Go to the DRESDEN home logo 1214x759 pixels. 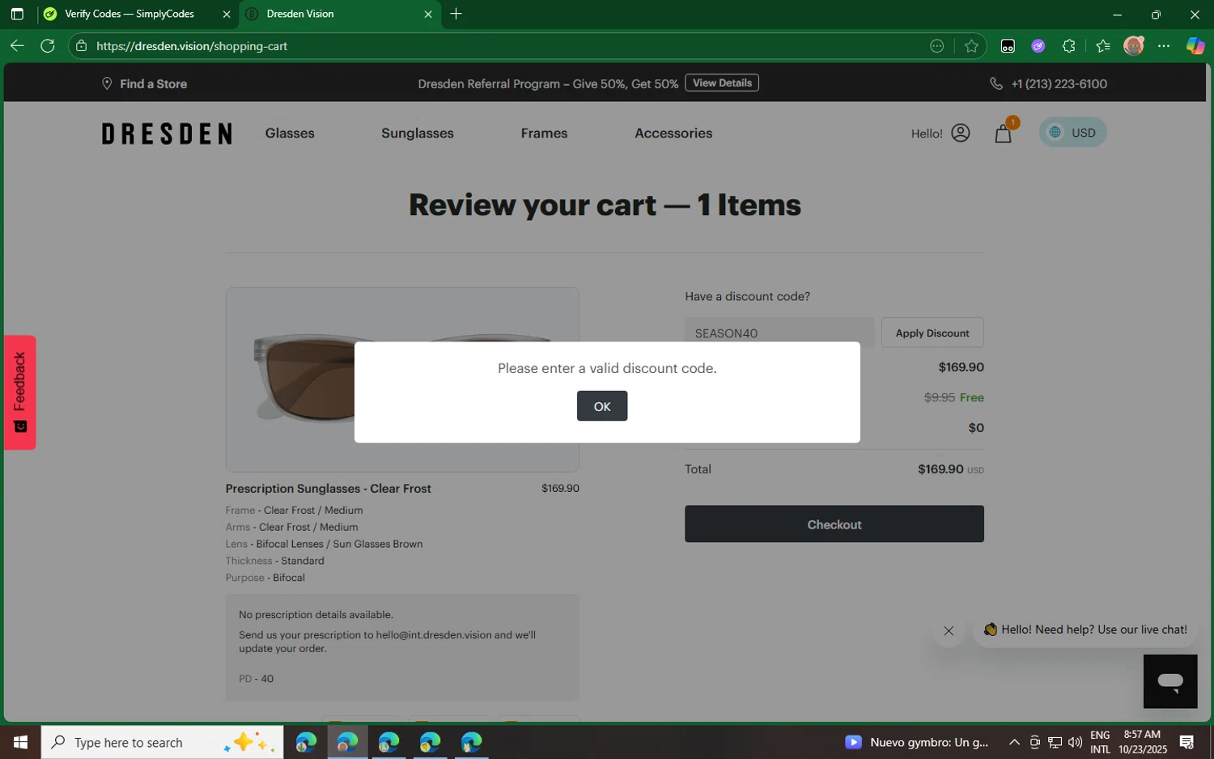pyautogui.click(x=167, y=134)
